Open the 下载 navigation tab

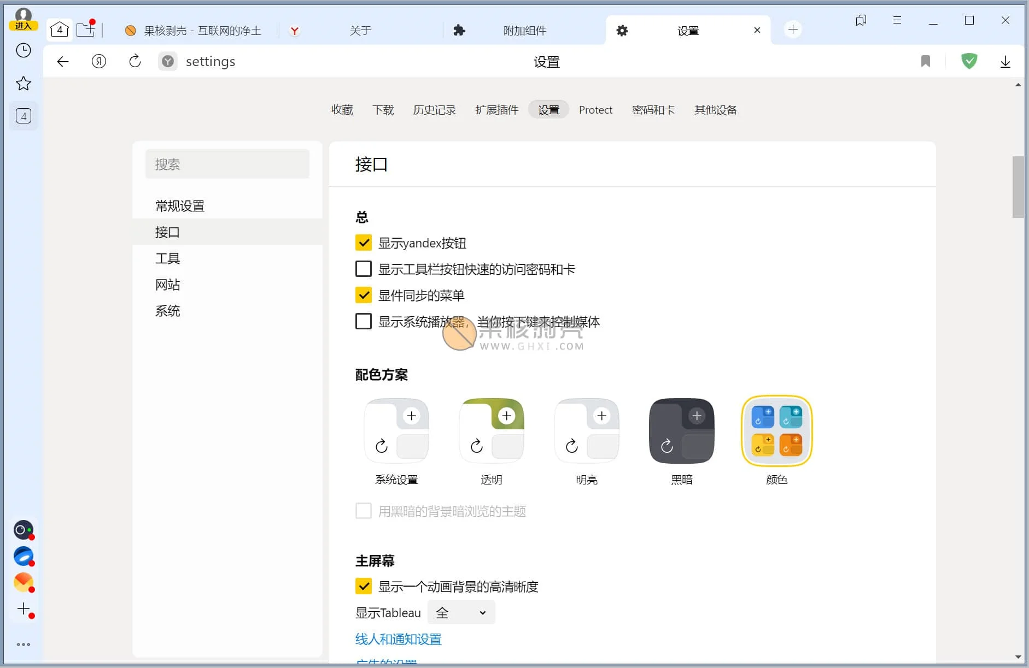pos(383,110)
